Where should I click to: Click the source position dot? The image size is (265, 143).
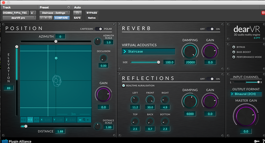coord(56,58)
